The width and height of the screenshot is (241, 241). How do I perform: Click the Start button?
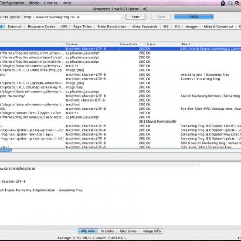pyautogui.click(x=136, y=17)
